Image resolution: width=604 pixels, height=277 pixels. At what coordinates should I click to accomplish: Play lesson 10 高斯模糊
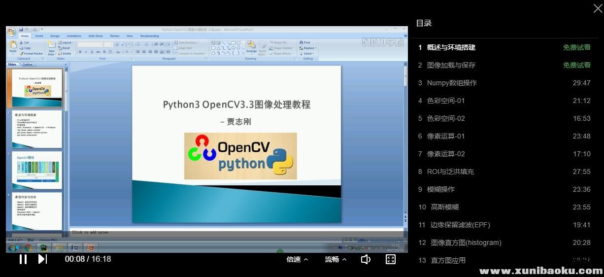coord(444,207)
